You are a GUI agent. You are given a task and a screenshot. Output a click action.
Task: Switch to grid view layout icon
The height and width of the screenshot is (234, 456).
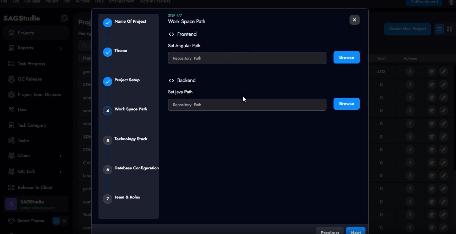449,29
